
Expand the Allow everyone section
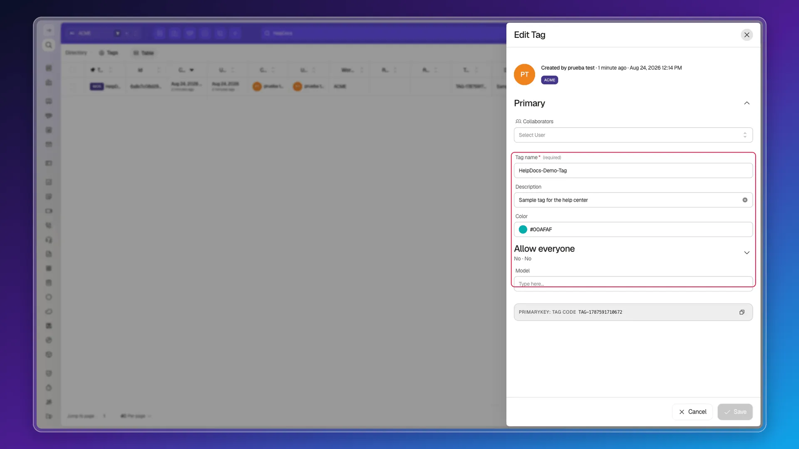[x=747, y=253]
